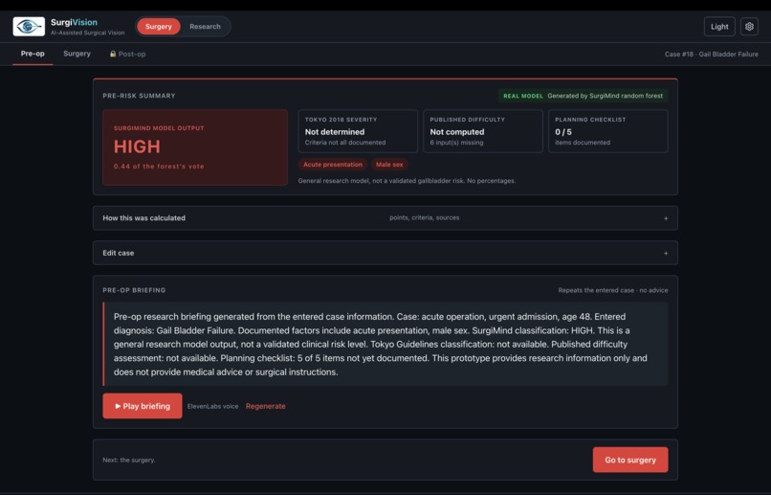This screenshot has height=495, width=771.
Task: Open settings via the gear icon
Action: [749, 27]
